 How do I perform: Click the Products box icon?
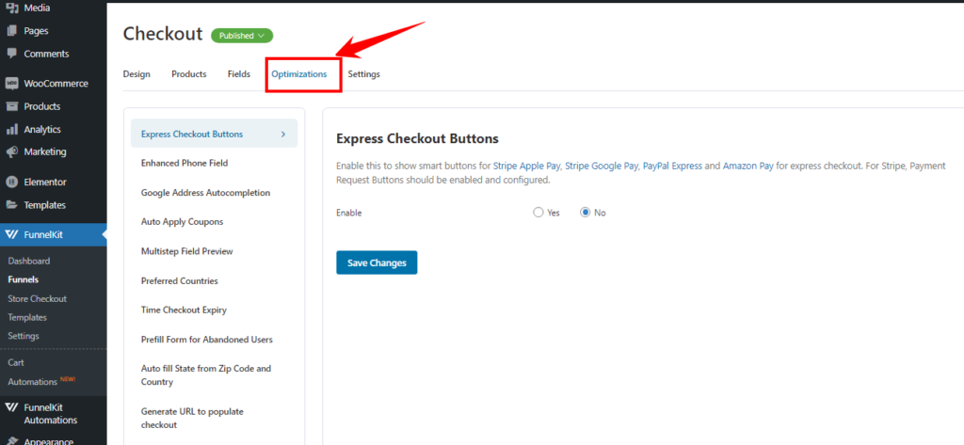point(11,106)
